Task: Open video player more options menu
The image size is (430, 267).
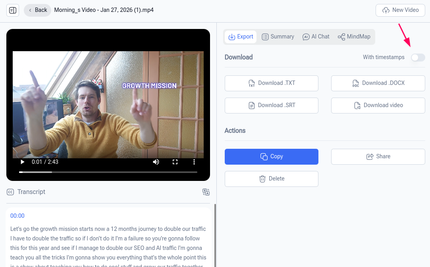Action: pos(194,162)
